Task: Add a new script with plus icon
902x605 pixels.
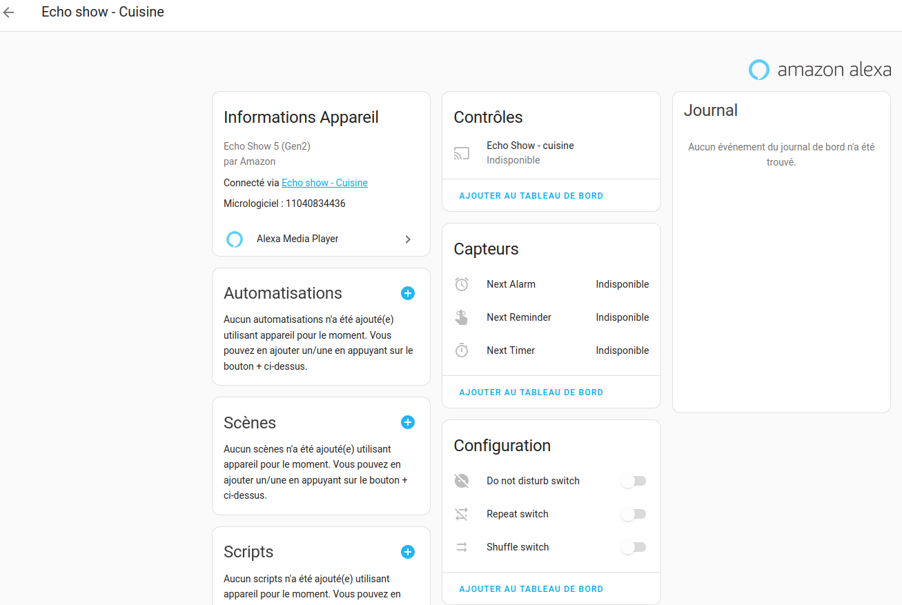Action: 408,552
